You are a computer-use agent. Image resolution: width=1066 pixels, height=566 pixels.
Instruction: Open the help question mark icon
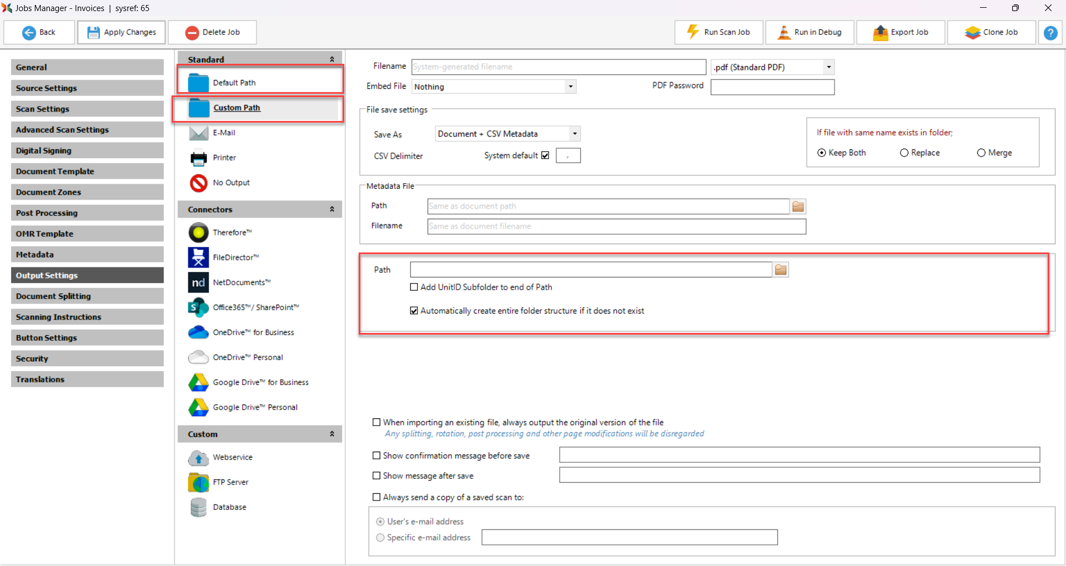[x=1050, y=33]
